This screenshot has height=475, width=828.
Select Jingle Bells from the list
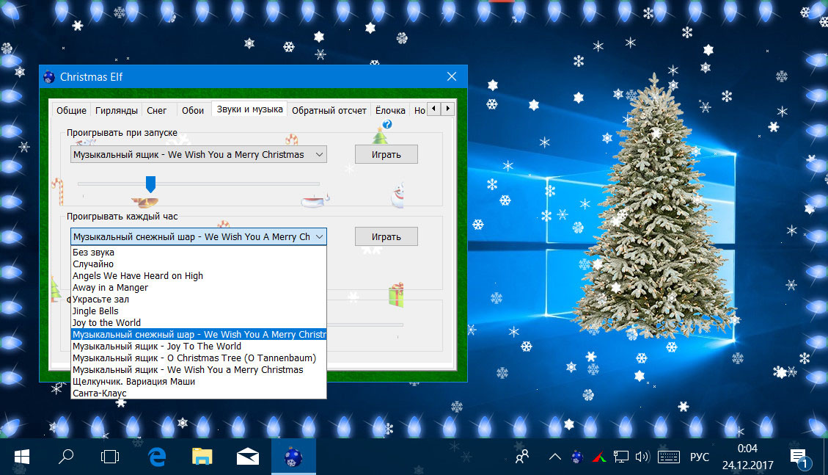coord(95,311)
